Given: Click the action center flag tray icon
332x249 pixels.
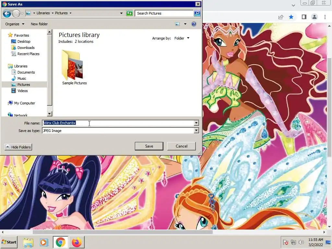Looking at the screenshot, I should [285, 242].
